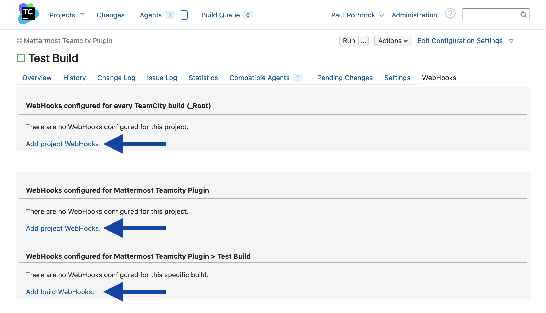Click the grid icon beside the project breadcrumb

click(19, 40)
